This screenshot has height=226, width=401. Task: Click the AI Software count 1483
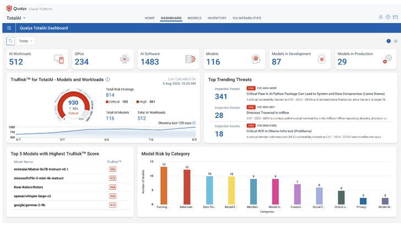(150, 62)
